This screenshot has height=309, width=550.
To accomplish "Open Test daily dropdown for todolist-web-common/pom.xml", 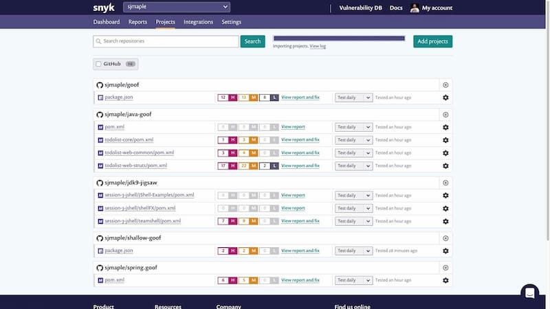I will (x=353, y=153).
